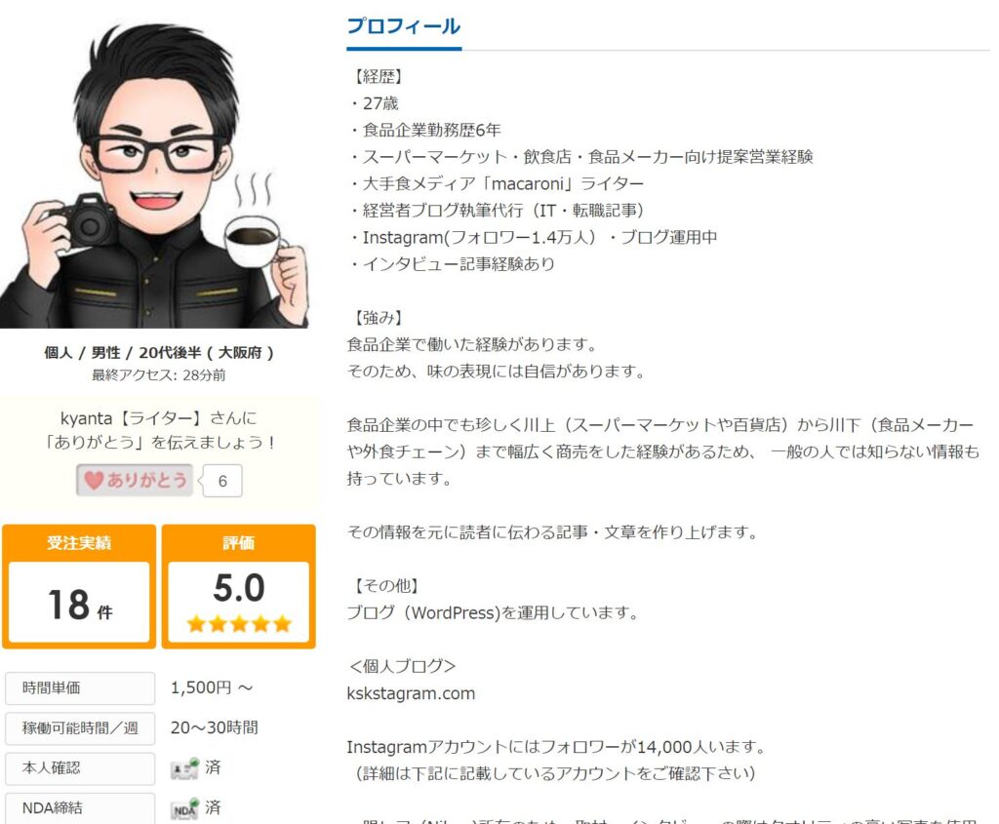Click the five-star rating icons
This screenshot has height=824, width=999.
point(239,623)
